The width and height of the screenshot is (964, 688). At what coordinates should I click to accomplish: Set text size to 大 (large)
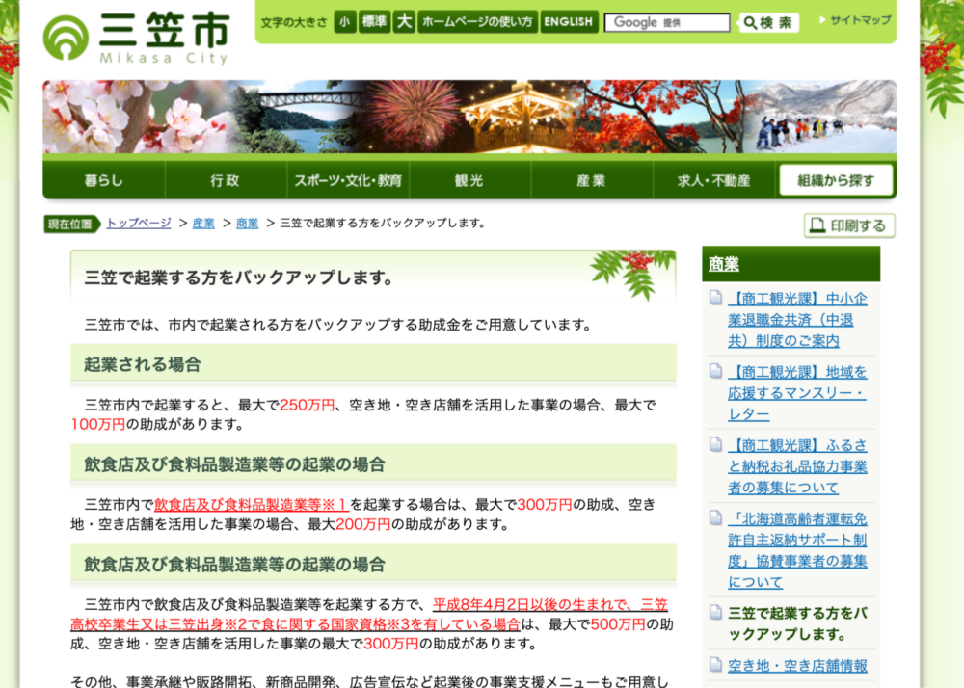click(404, 22)
